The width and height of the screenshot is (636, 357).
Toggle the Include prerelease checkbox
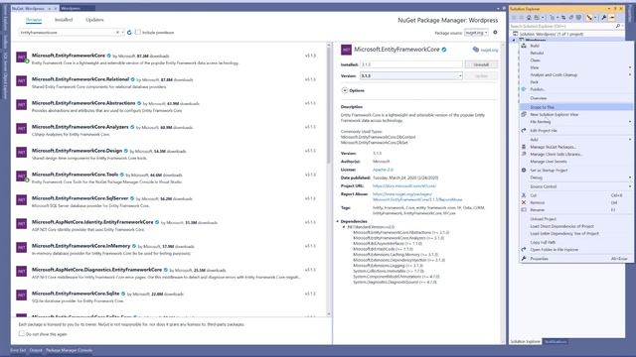tap(138, 32)
